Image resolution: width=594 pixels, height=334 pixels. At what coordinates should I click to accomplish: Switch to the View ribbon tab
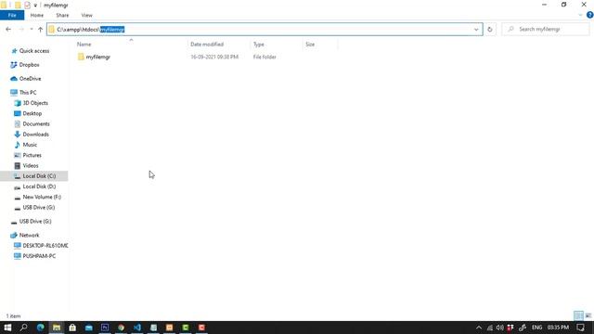tap(86, 15)
